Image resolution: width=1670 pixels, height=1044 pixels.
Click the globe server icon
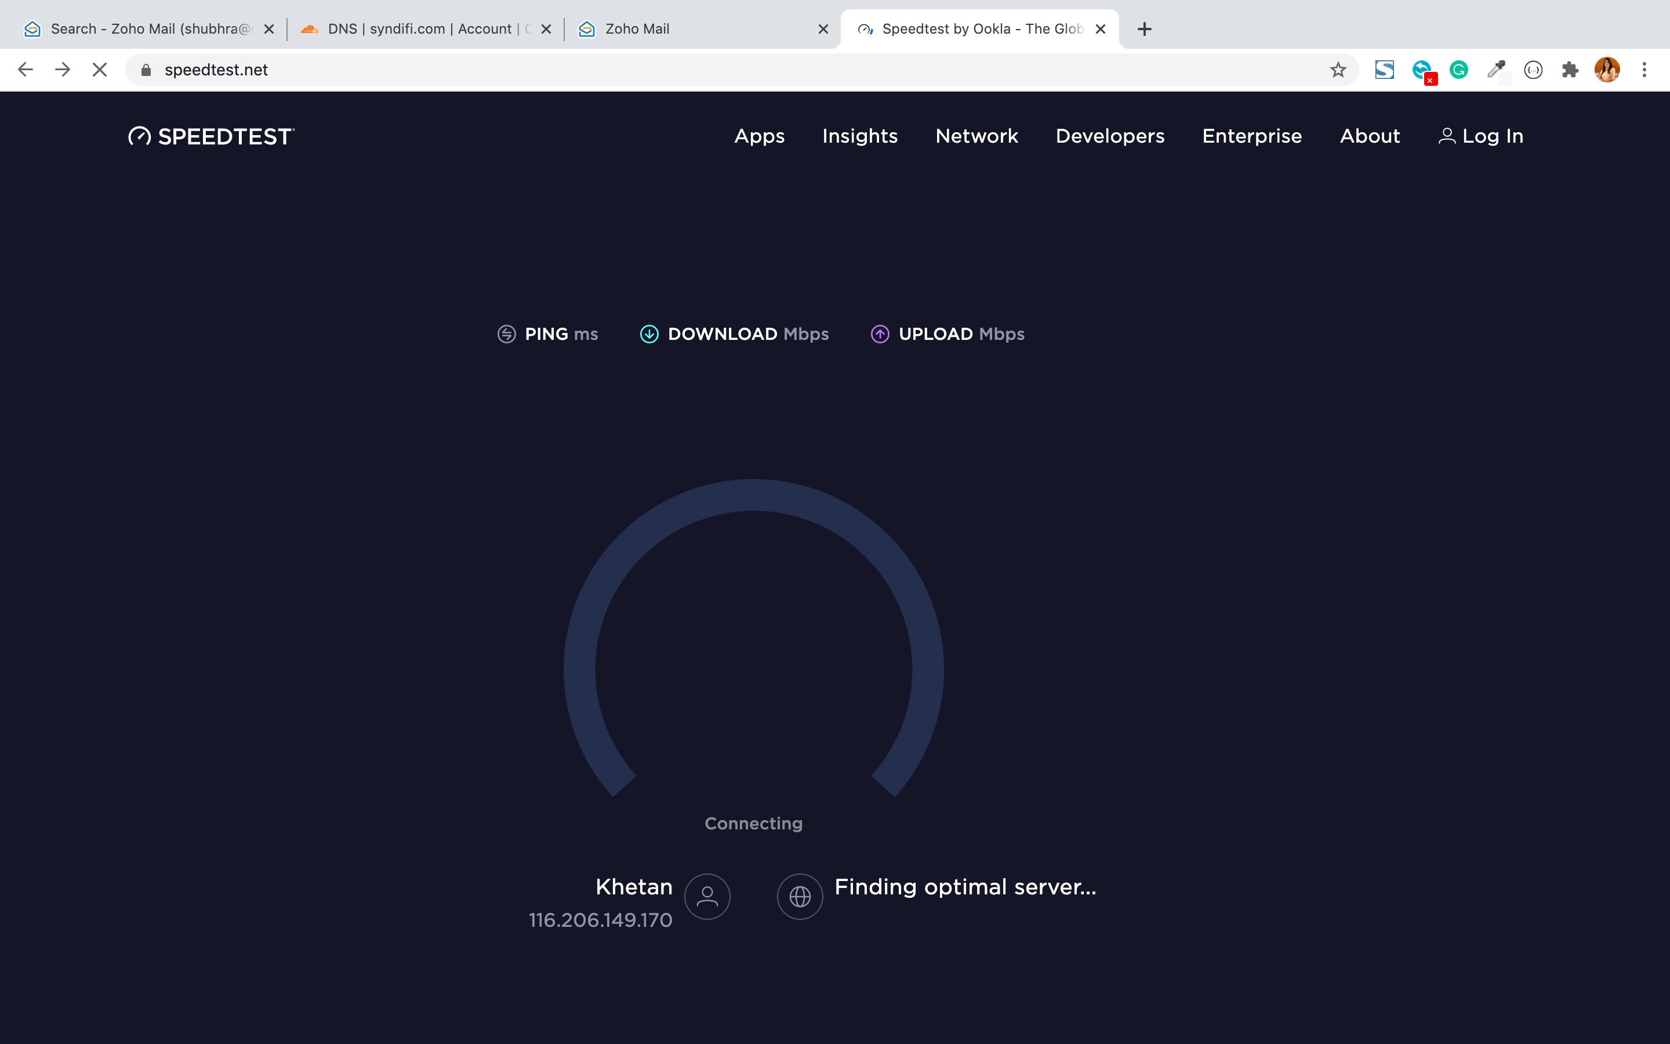point(800,896)
